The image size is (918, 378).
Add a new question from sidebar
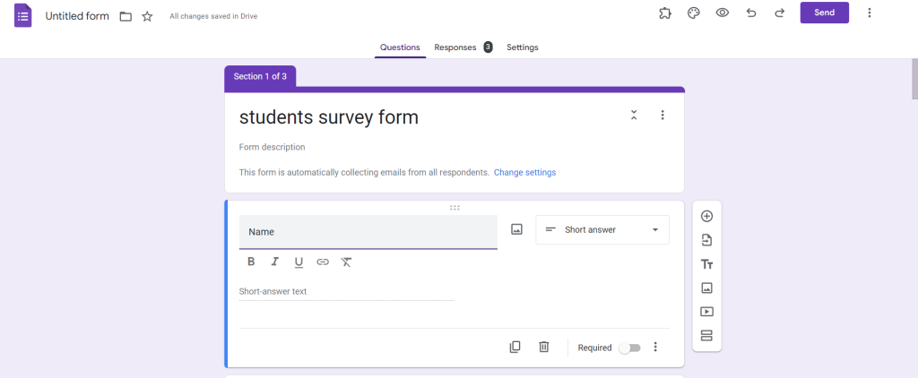(x=706, y=216)
